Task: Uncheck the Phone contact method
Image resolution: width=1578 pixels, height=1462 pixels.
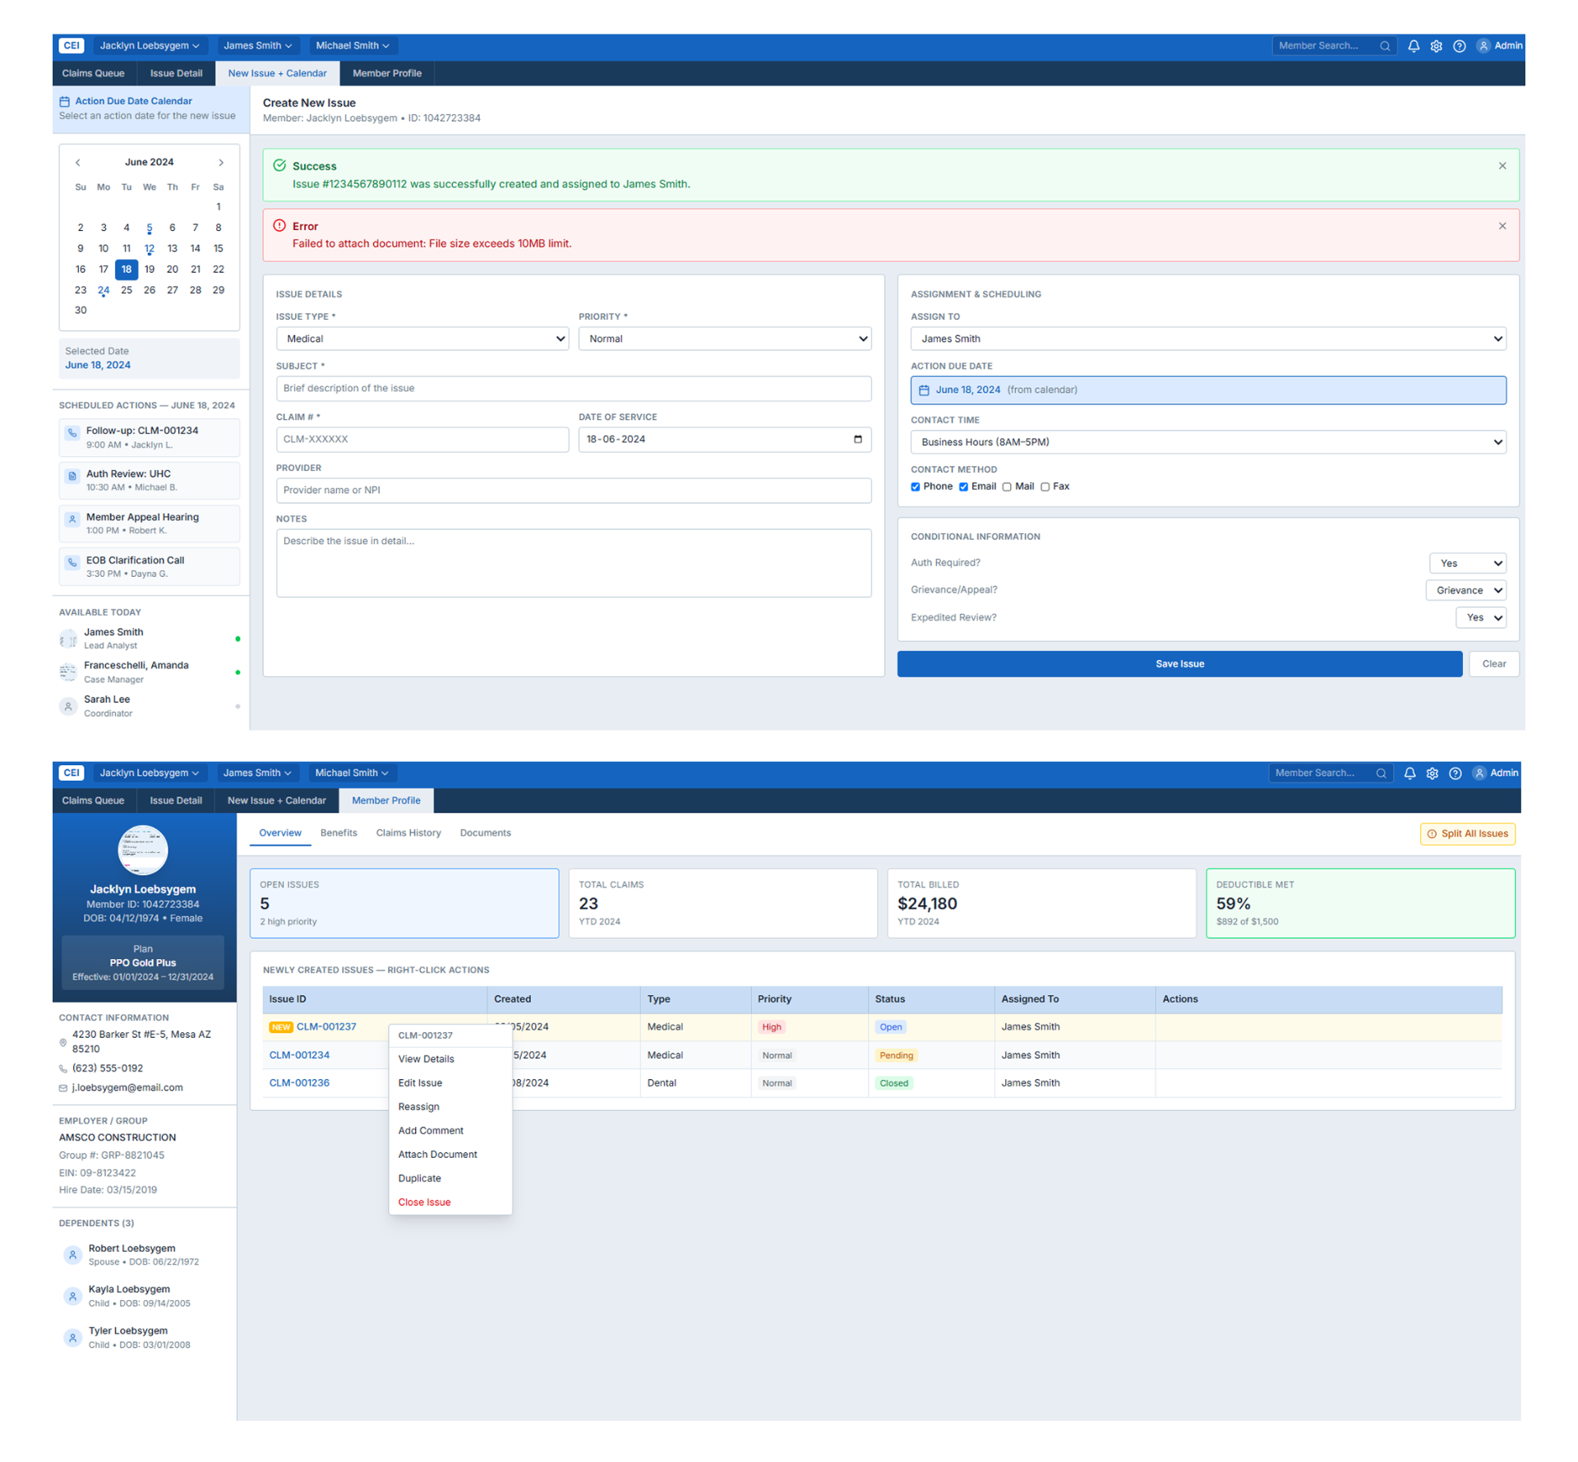Action: click(x=916, y=487)
